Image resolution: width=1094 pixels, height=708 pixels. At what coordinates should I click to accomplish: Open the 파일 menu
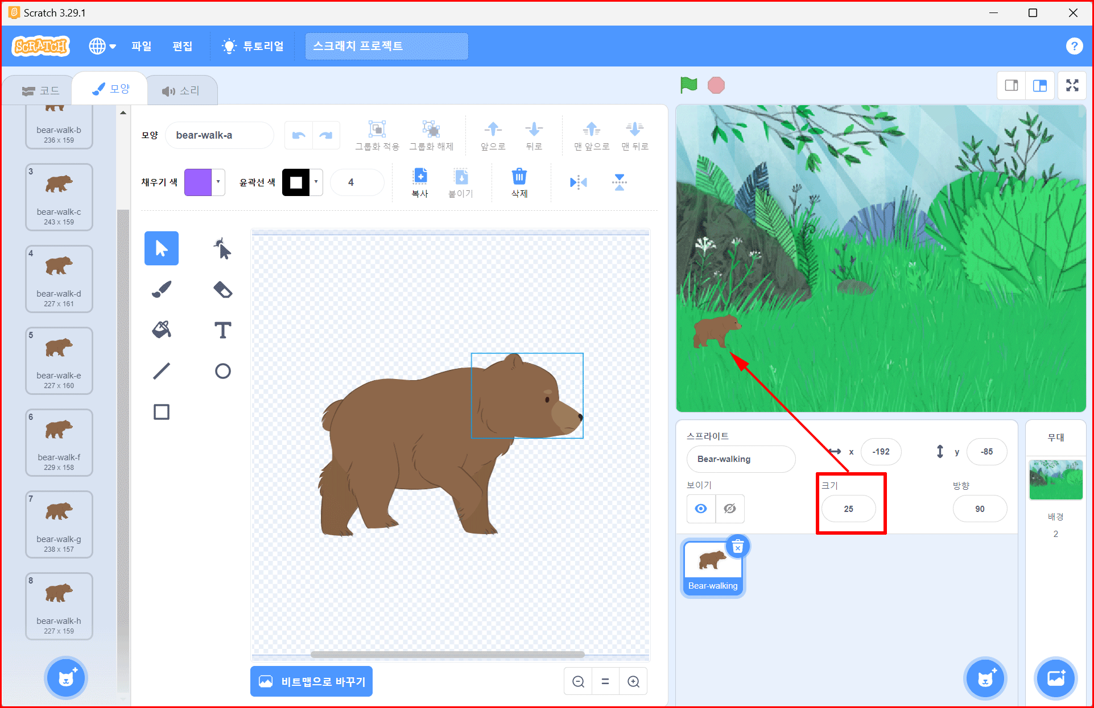pos(141,46)
